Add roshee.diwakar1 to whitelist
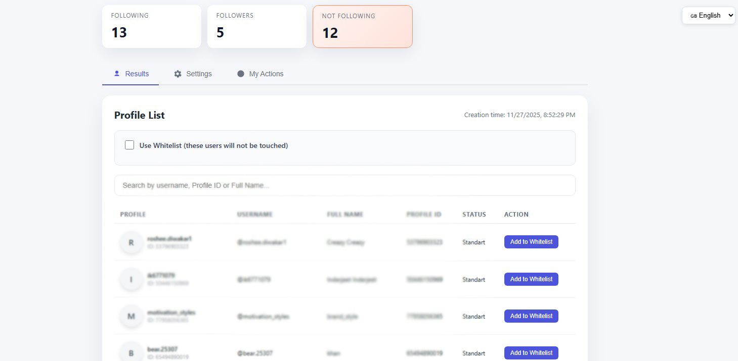The width and height of the screenshot is (738, 361). click(x=531, y=242)
